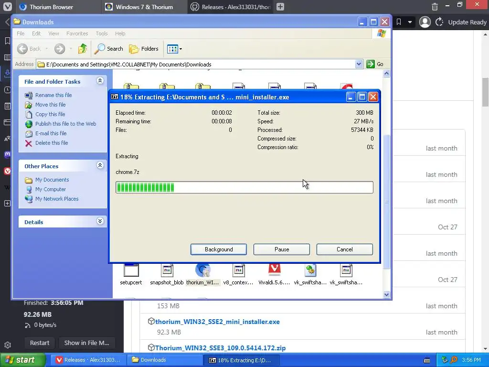The height and width of the screenshot is (367, 489).
Task: Cancel the extraction
Action: coord(345,249)
